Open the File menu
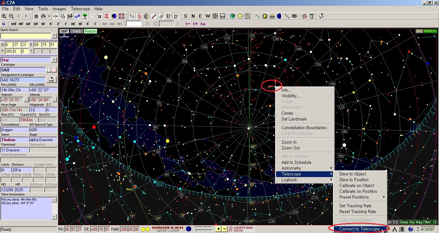The height and width of the screenshot is (233, 439). point(5,9)
